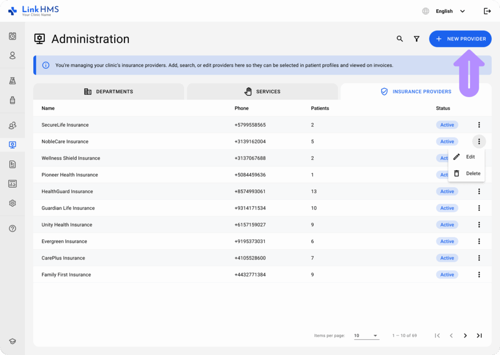Open the laboratory flask sidebar icon
The height and width of the screenshot is (355, 500).
(x=13, y=81)
